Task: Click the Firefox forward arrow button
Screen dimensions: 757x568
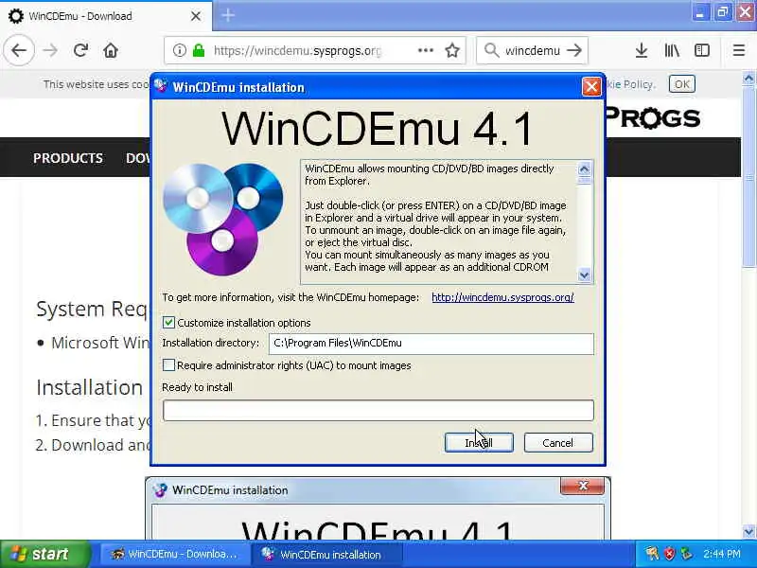Action: coord(50,50)
